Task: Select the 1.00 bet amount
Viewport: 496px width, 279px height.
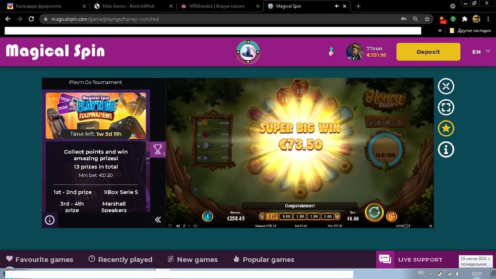Action: pos(299,216)
